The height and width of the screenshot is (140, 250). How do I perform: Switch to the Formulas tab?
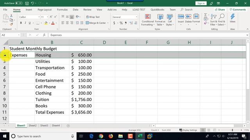[x=62, y=9]
